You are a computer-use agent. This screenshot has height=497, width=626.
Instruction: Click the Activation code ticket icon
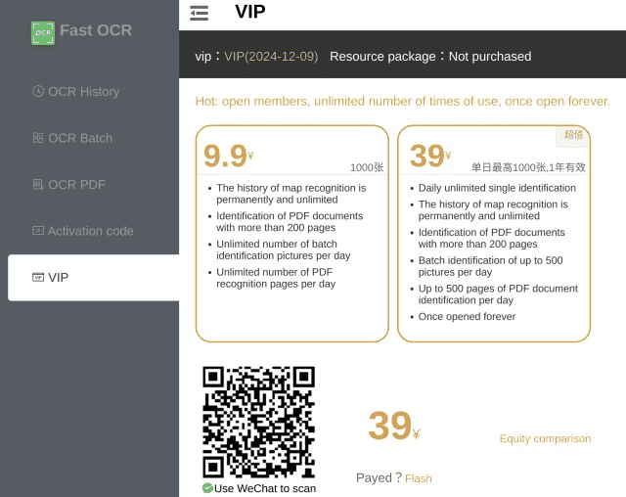tap(38, 231)
